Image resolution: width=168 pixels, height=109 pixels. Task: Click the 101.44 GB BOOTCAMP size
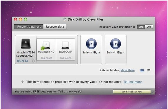[x=66, y=58]
